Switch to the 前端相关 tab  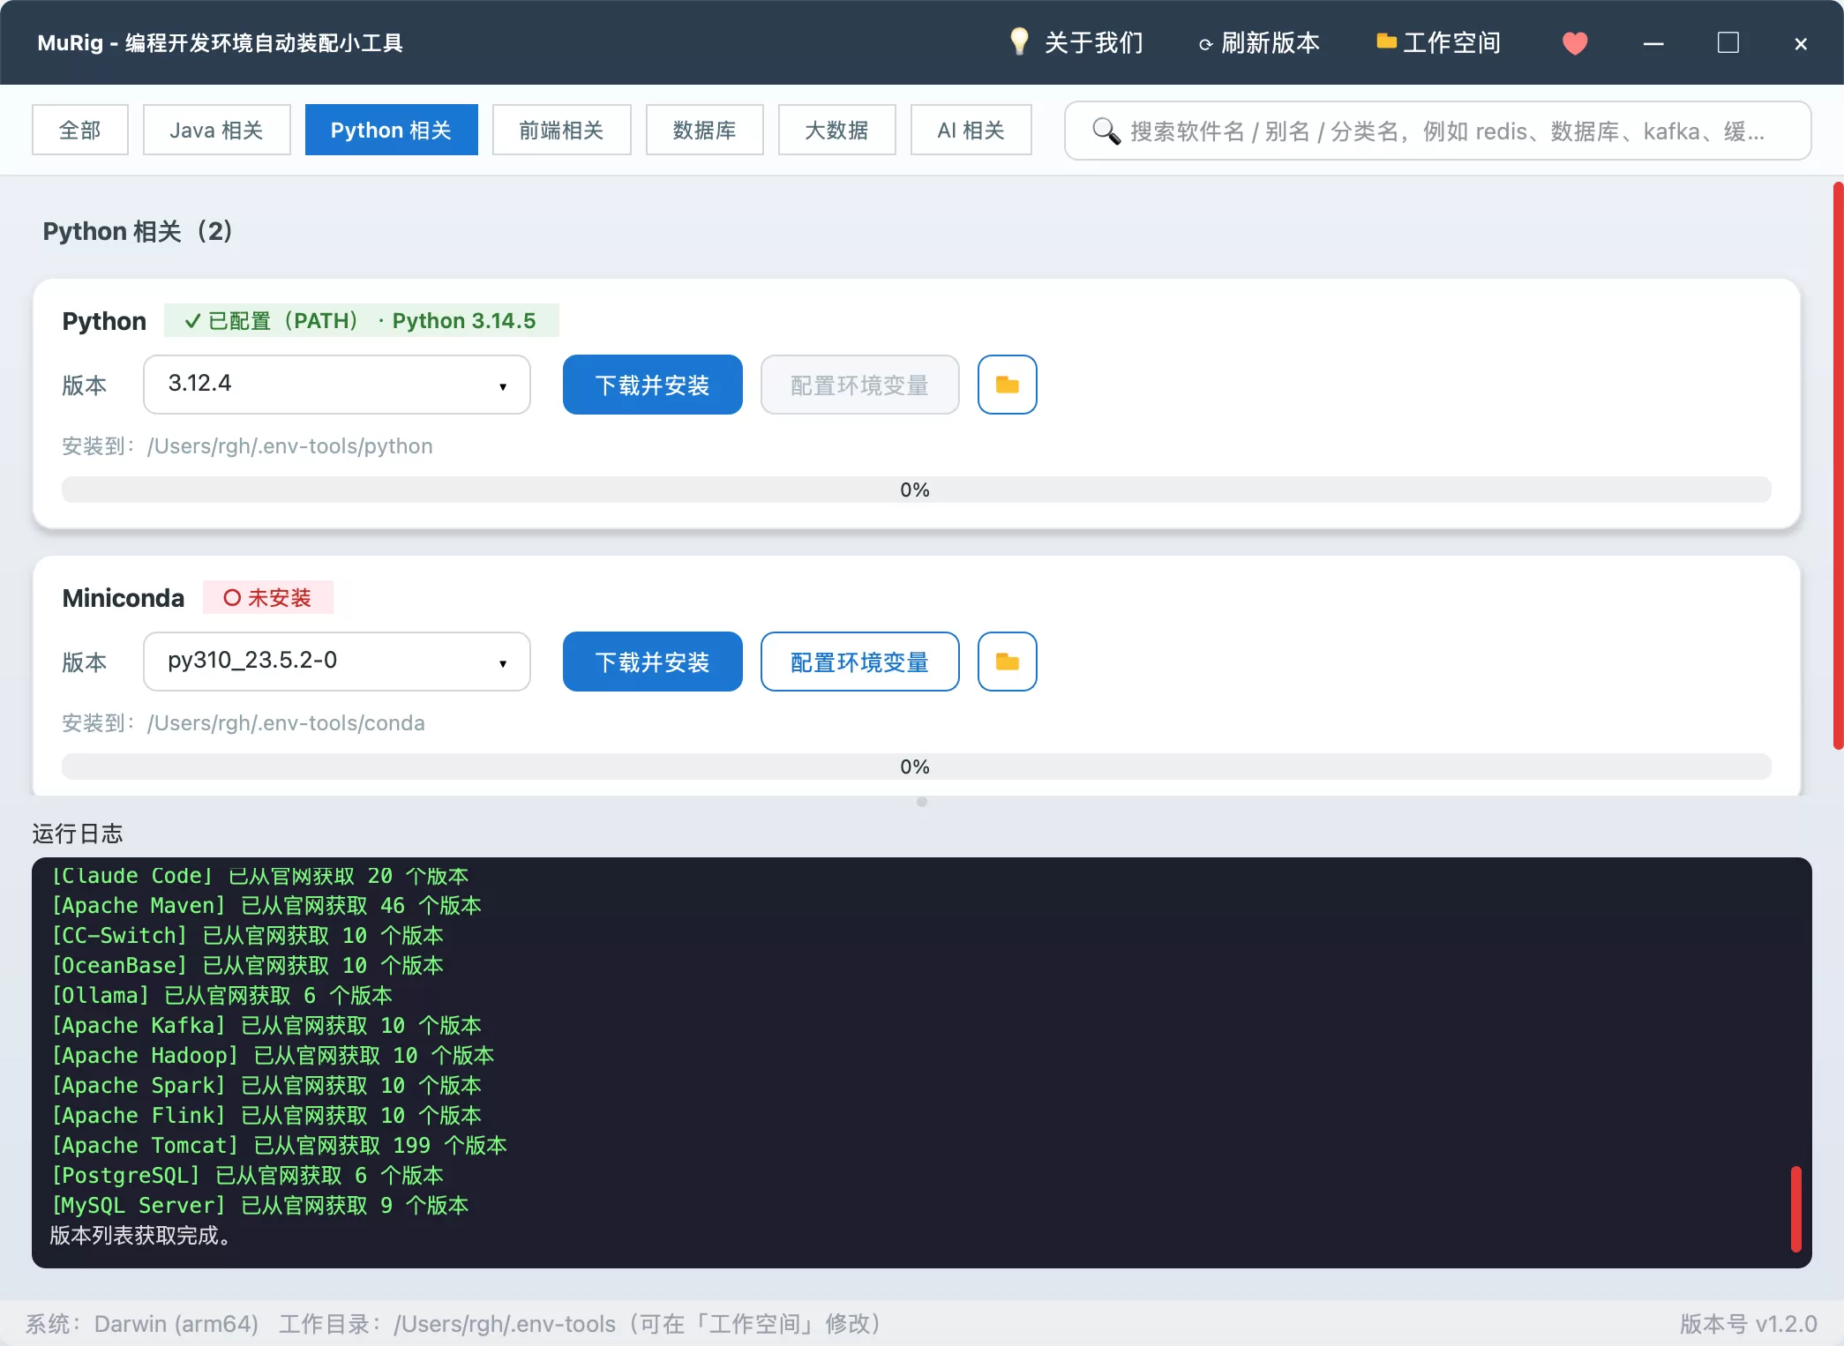(x=562, y=130)
